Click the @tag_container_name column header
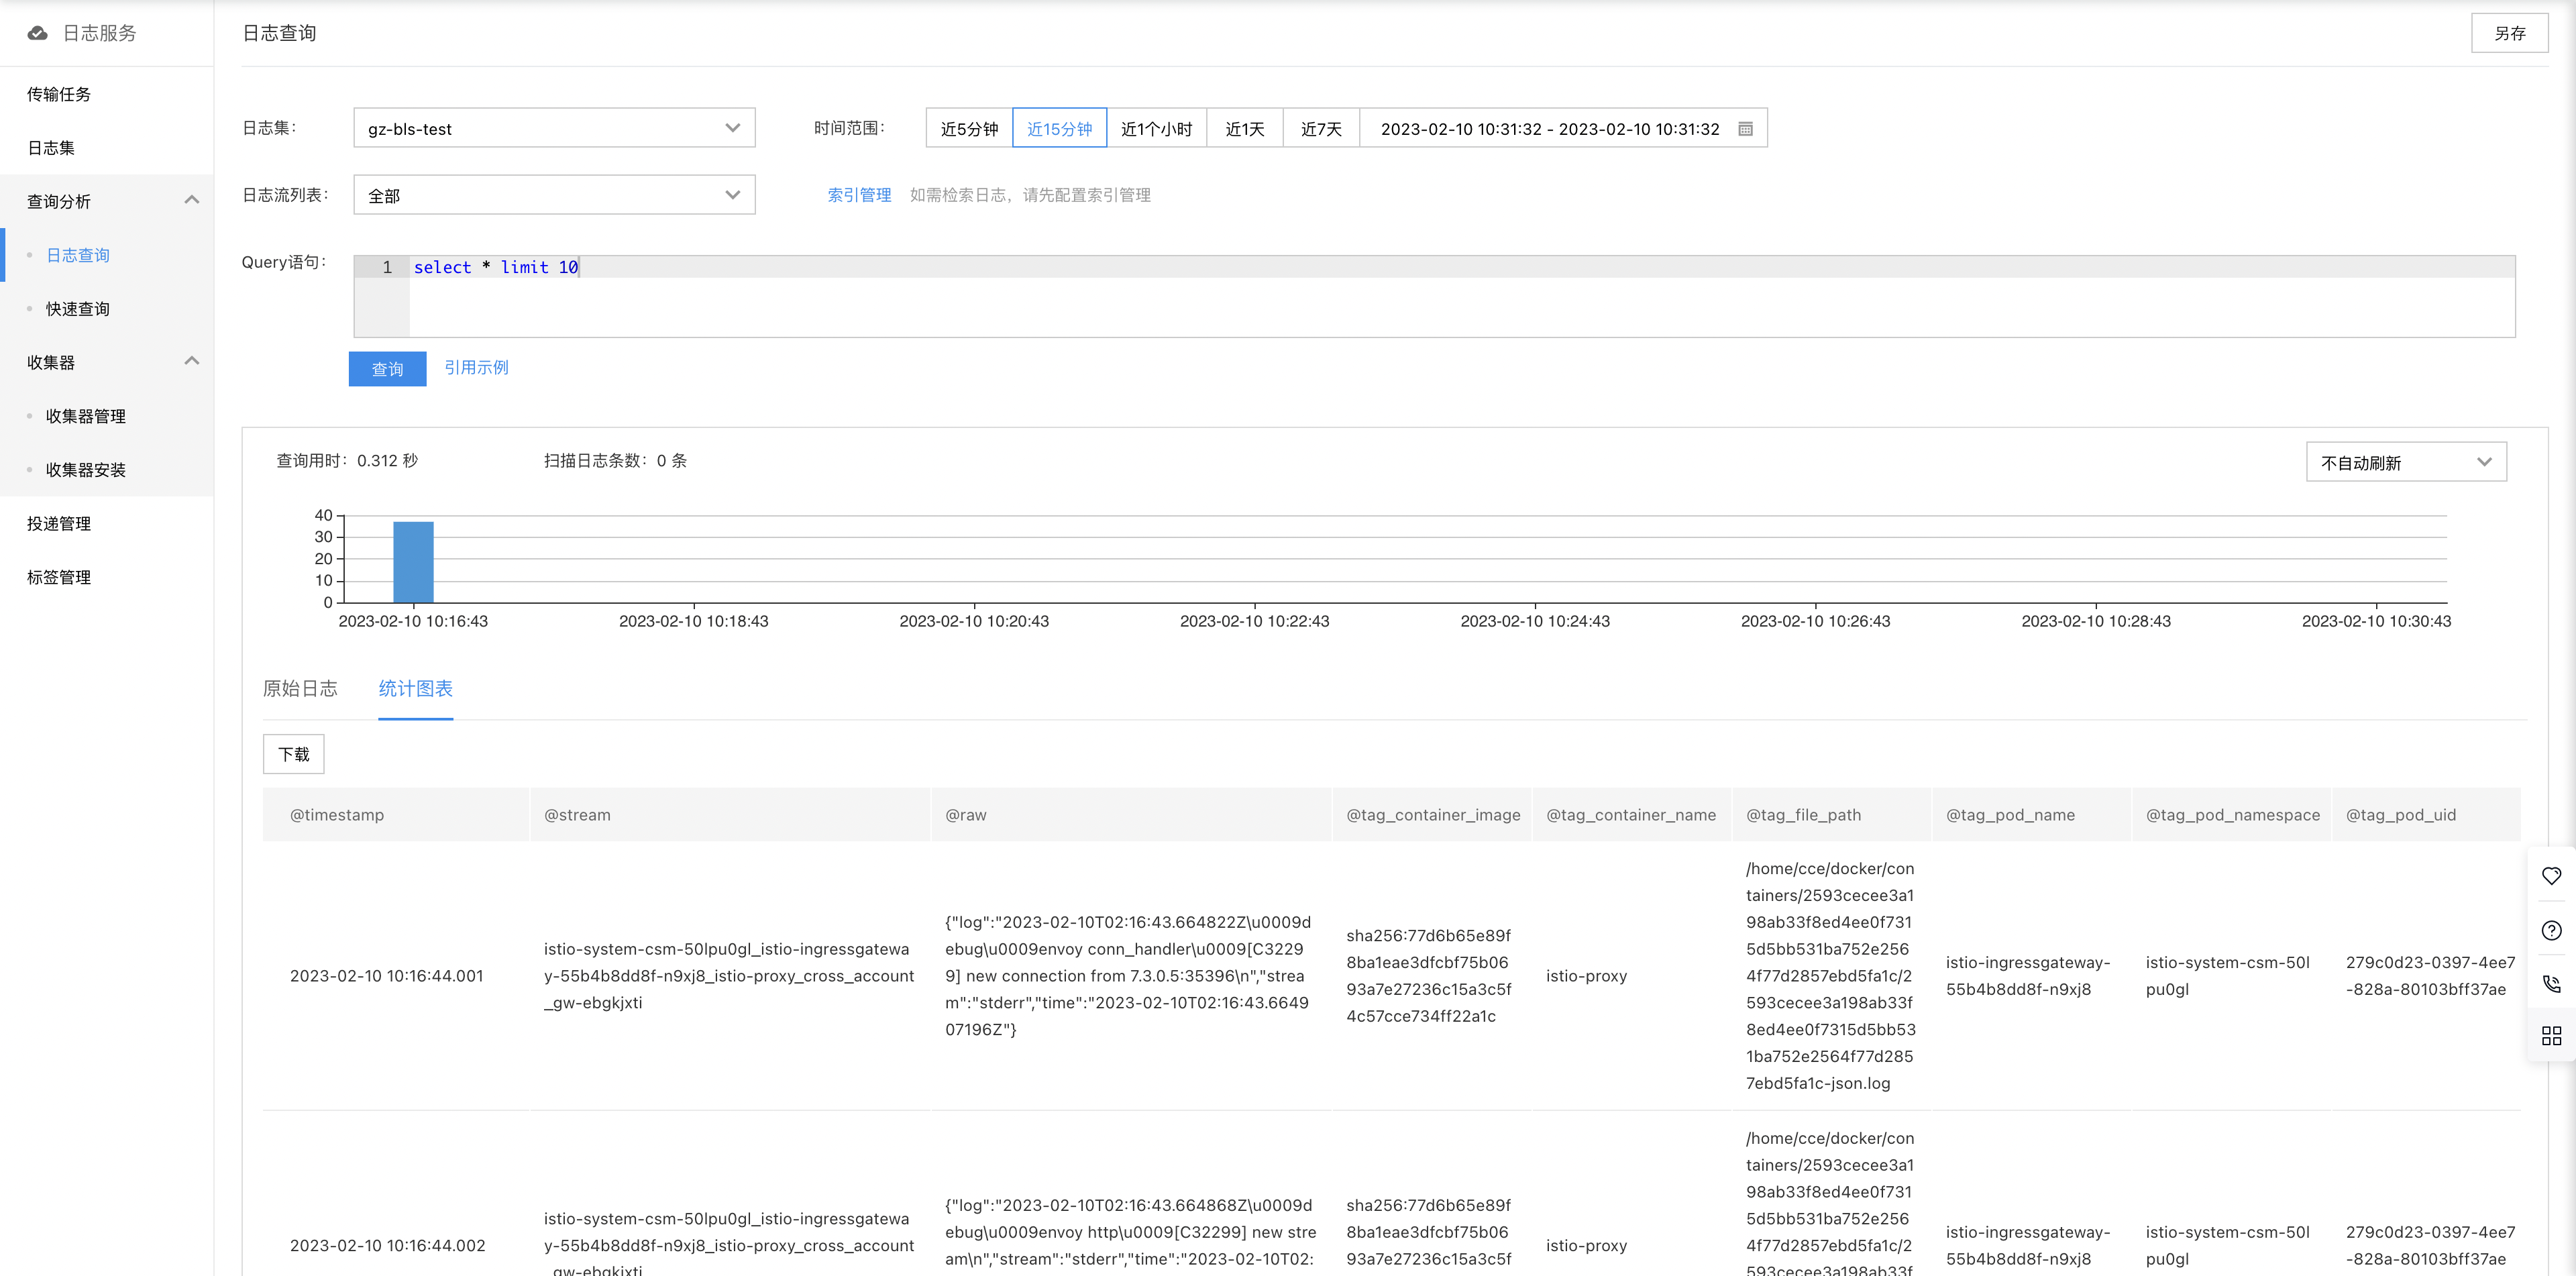 coord(1631,815)
